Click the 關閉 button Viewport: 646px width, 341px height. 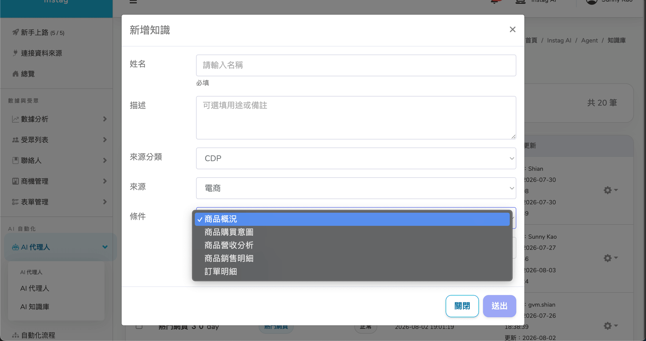[x=462, y=306]
